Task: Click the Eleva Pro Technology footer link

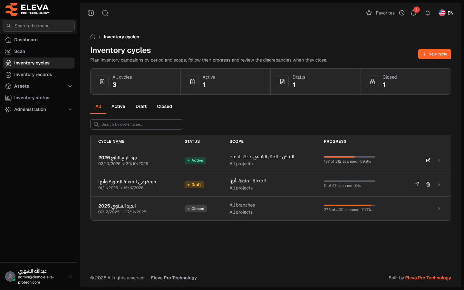Action: (x=428, y=278)
